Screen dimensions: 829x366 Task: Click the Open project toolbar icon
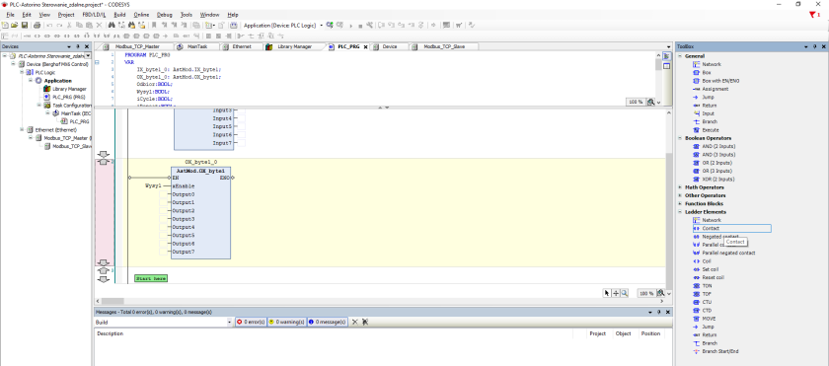(14, 25)
